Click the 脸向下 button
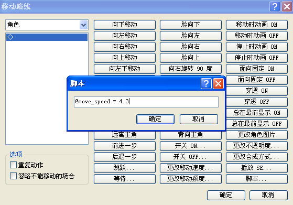 tap(191, 25)
